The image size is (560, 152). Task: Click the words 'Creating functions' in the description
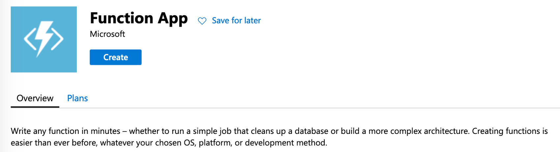click(504, 131)
